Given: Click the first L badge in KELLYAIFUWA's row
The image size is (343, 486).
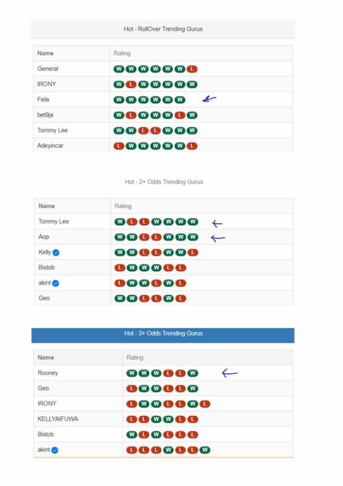Looking at the screenshot, I should click(132, 420).
